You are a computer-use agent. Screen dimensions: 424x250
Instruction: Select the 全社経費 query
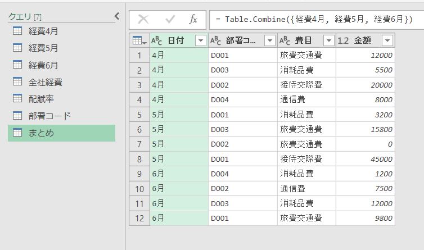(x=45, y=82)
